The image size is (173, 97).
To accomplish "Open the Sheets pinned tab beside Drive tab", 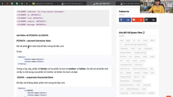I will (17, 4).
